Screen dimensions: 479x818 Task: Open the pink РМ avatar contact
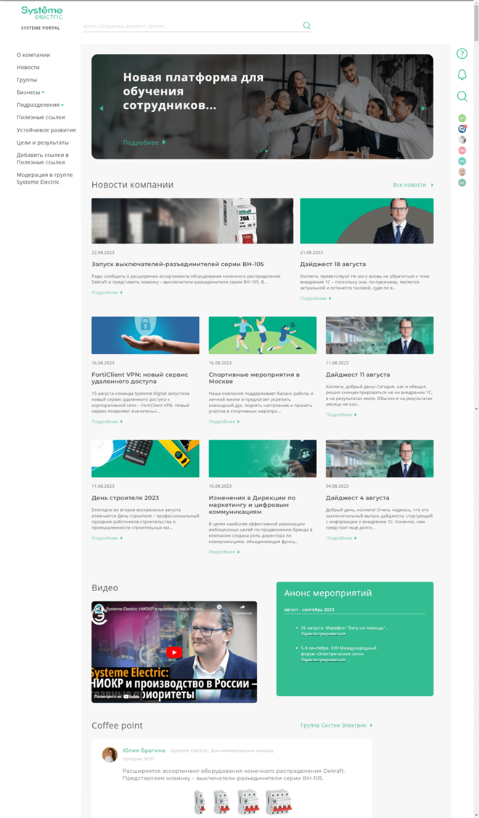[x=462, y=151]
